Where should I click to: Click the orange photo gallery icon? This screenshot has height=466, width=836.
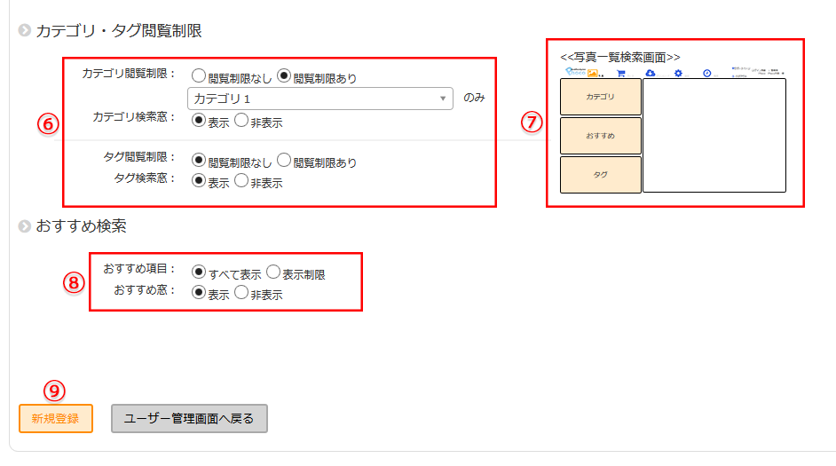(x=592, y=73)
